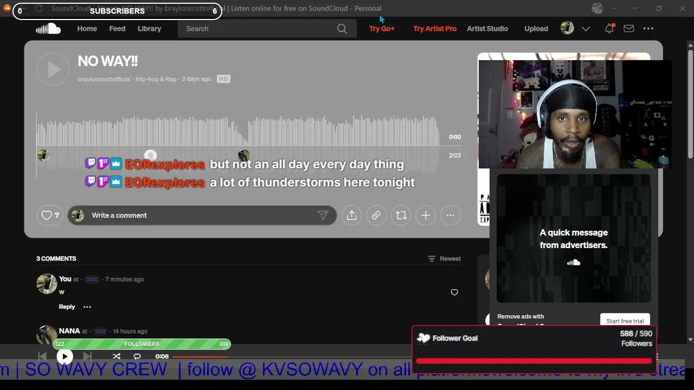Open the header three-dot settings menu
The width and height of the screenshot is (694, 390).
[x=648, y=29]
